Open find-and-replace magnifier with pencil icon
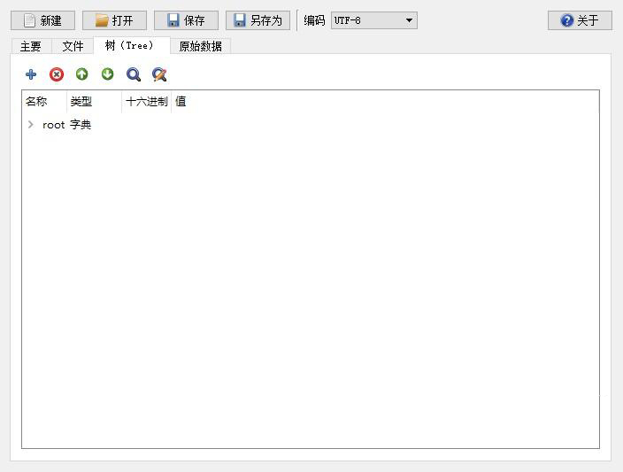 [x=159, y=74]
